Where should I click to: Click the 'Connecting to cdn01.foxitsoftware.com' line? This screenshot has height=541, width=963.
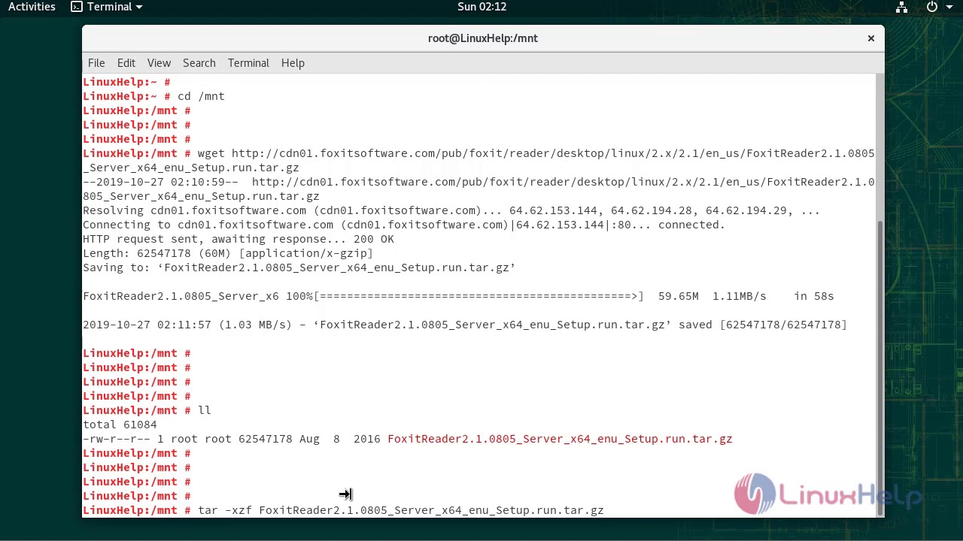click(404, 225)
